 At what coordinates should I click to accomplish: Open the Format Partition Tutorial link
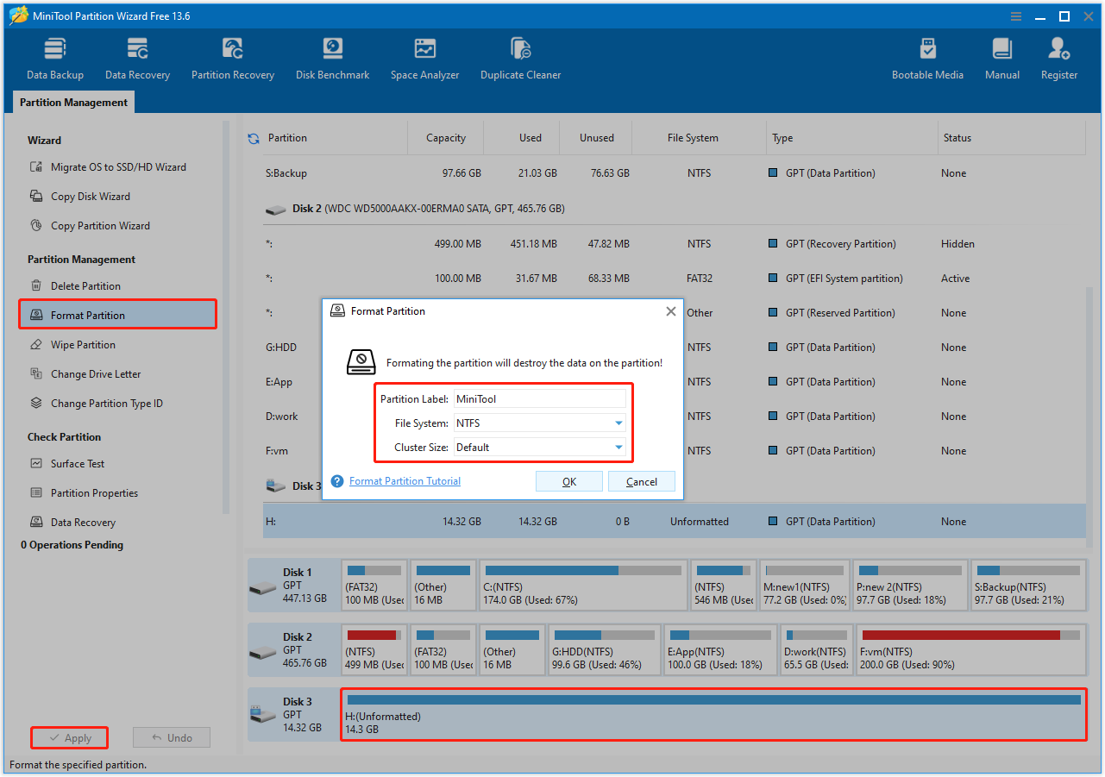[405, 481]
